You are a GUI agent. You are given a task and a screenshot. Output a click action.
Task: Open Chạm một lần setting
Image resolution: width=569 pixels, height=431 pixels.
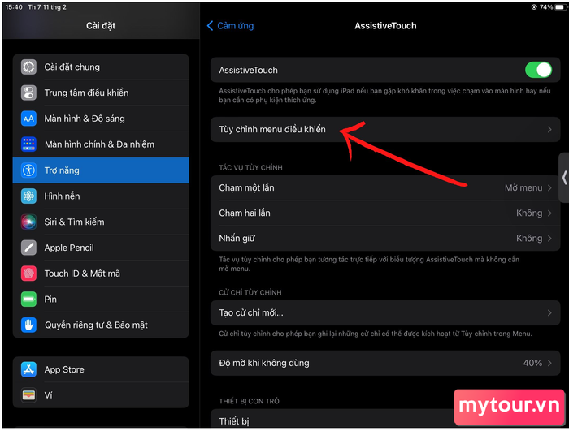tap(385, 187)
